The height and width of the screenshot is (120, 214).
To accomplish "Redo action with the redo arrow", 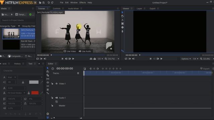I will click(52, 3).
